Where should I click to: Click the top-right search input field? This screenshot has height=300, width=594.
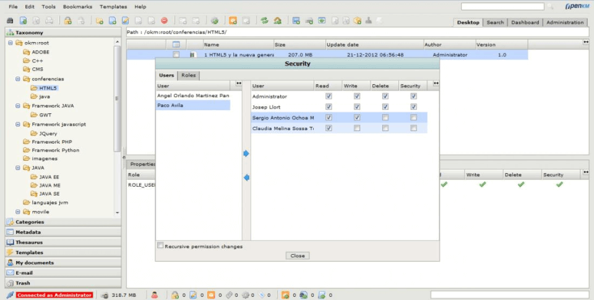tap(502, 6)
